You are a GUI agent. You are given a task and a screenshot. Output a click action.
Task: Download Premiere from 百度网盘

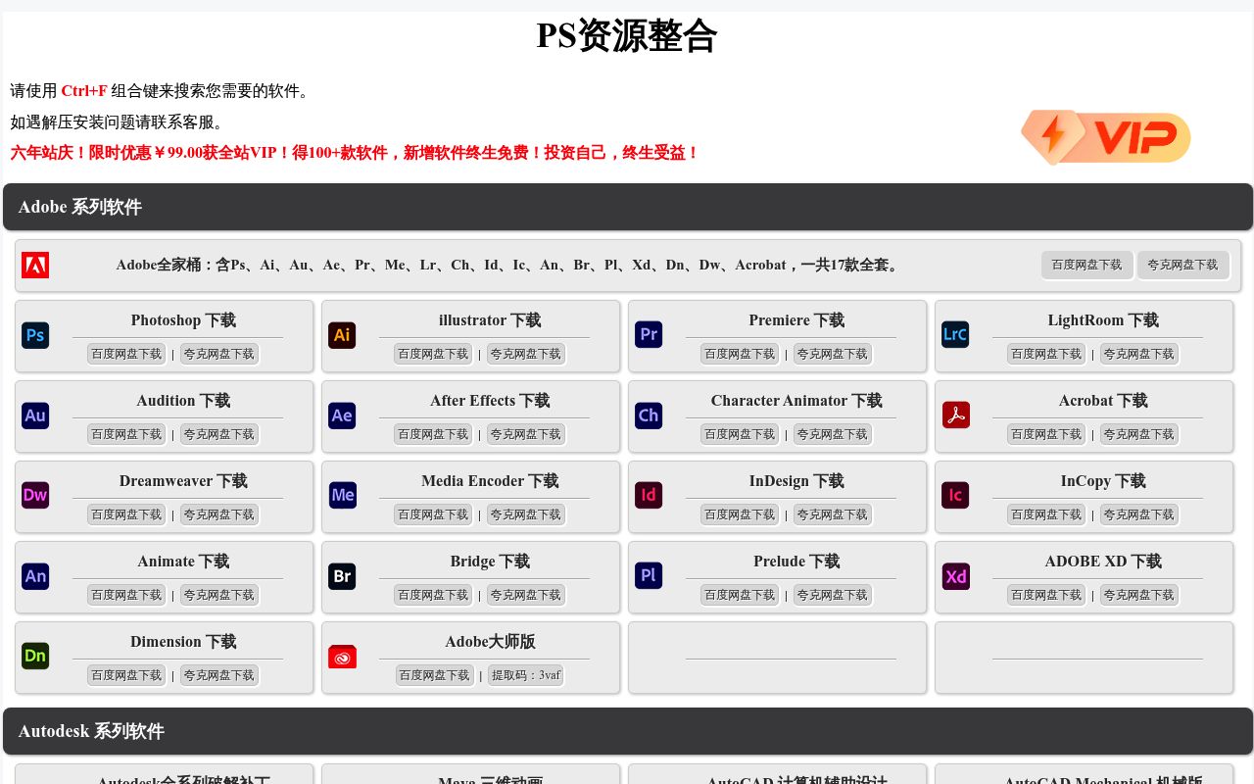coord(740,354)
